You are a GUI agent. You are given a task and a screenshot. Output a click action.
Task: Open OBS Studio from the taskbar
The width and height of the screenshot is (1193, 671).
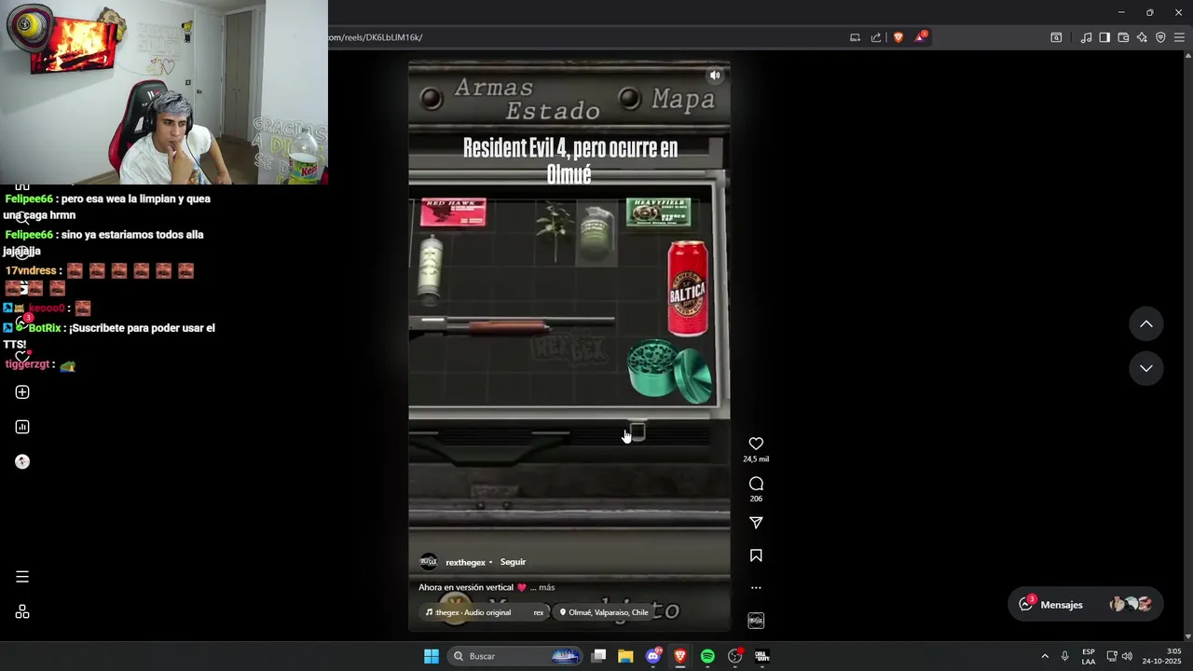(734, 656)
